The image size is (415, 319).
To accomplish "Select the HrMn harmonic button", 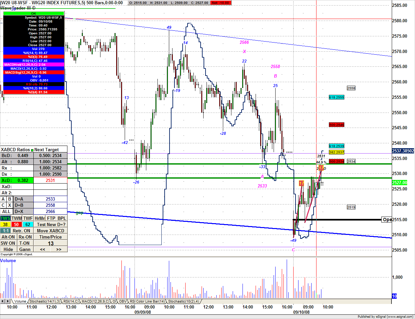I will 40,218.
